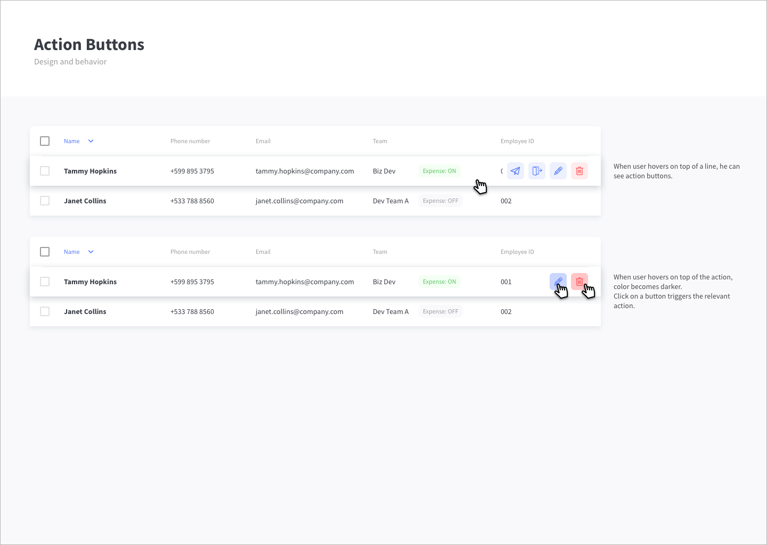The image size is (767, 545).
Task: Click the Action Buttons page title
Action: tap(89, 45)
